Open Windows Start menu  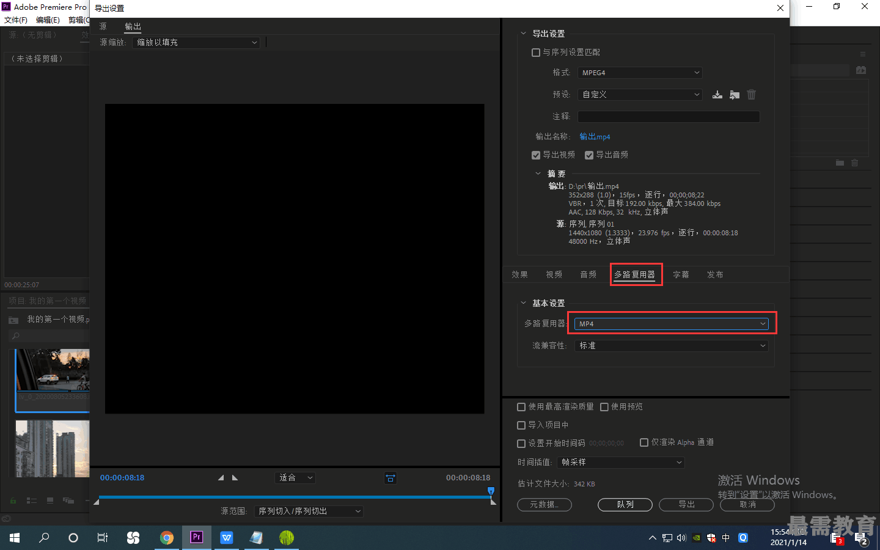tap(15, 538)
